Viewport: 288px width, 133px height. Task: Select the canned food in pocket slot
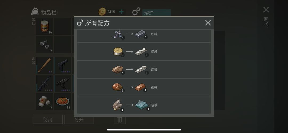pos(44,26)
